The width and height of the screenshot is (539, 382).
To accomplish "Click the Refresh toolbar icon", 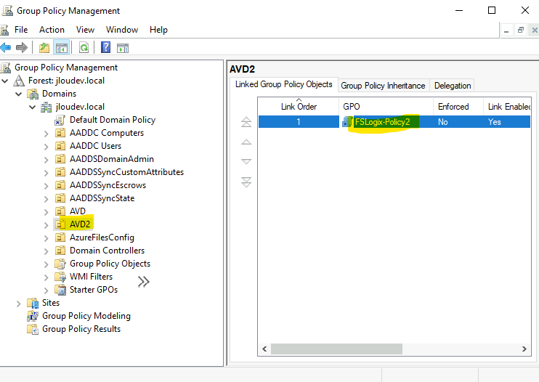I will pyautogui.click(x=84, y=48).
